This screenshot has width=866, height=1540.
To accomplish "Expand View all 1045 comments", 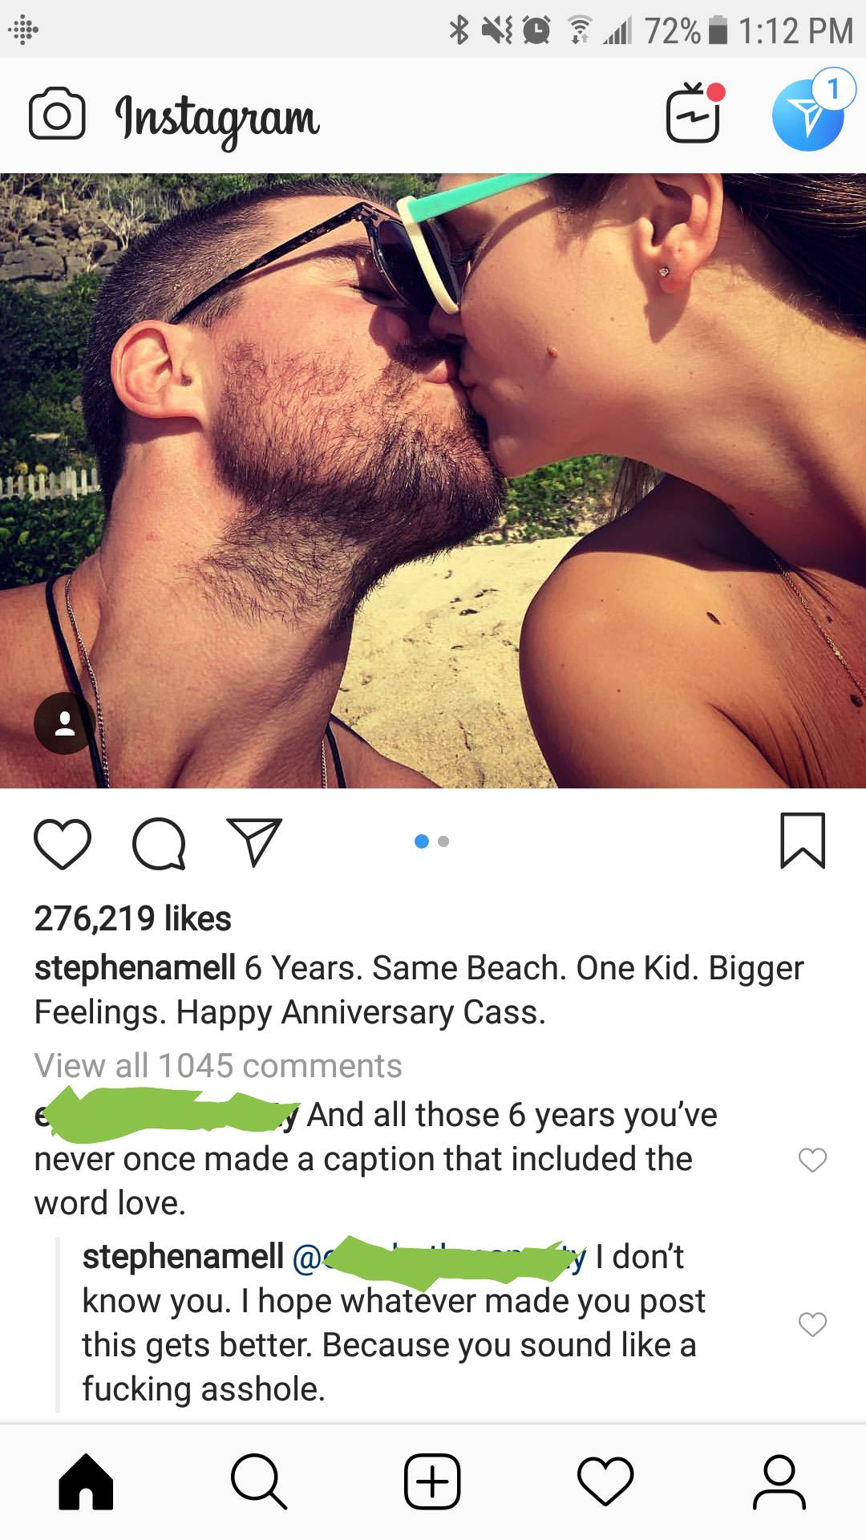I will click(x=218, y=1066).
